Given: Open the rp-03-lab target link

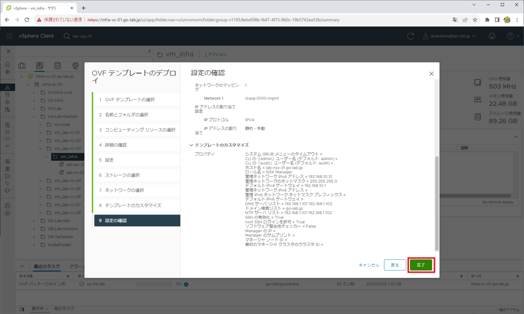Looking at the screenshot, I should (x=95, y=284).
